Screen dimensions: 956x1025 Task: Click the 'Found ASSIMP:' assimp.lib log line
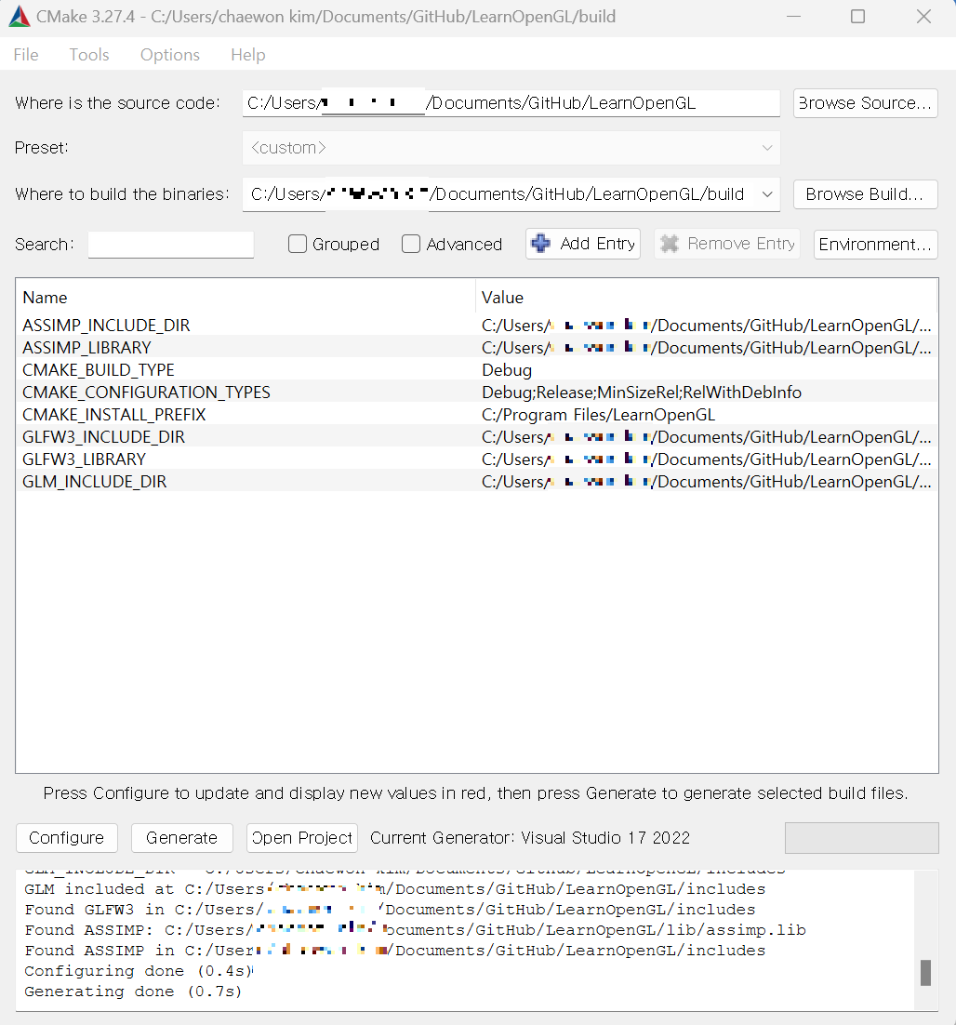pos(415,929)
